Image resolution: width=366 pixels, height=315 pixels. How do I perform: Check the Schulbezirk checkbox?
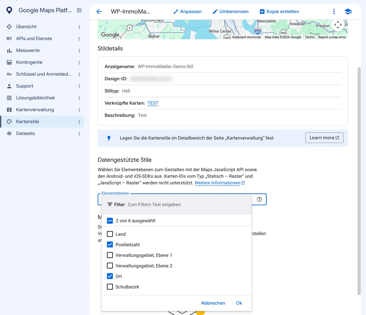110,287
